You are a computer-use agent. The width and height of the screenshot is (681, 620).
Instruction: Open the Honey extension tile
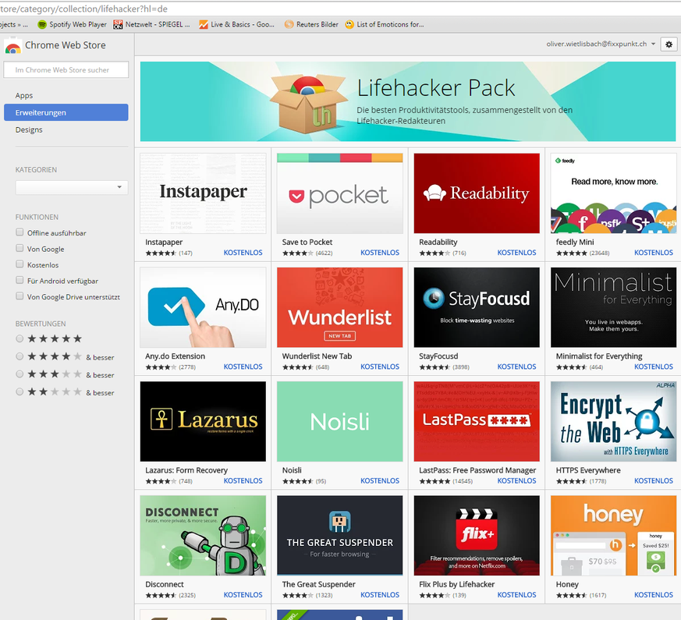pyautogui.click(x=613, y=535)
